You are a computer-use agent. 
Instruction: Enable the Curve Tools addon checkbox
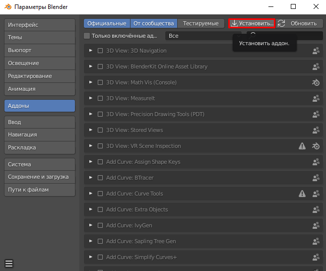click(x=100, y=194)
